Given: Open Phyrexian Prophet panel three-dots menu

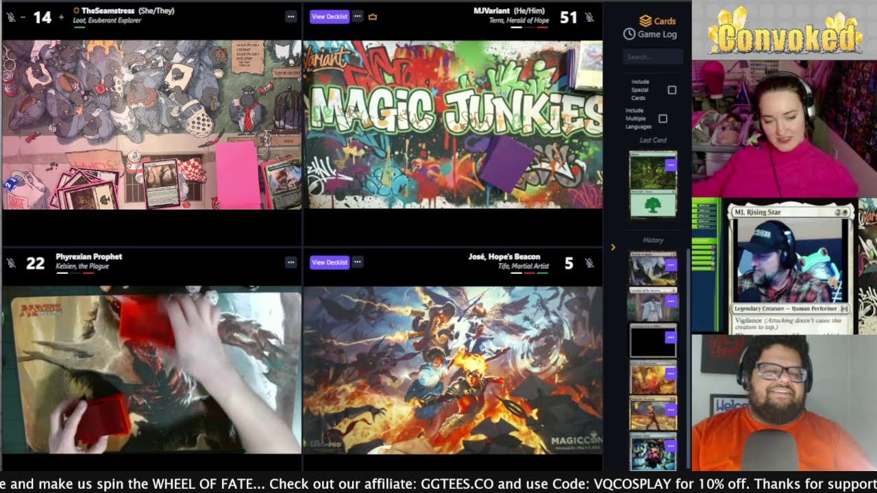Looking at the screenshot, I should pyautogui.click(x=291, y=262).
